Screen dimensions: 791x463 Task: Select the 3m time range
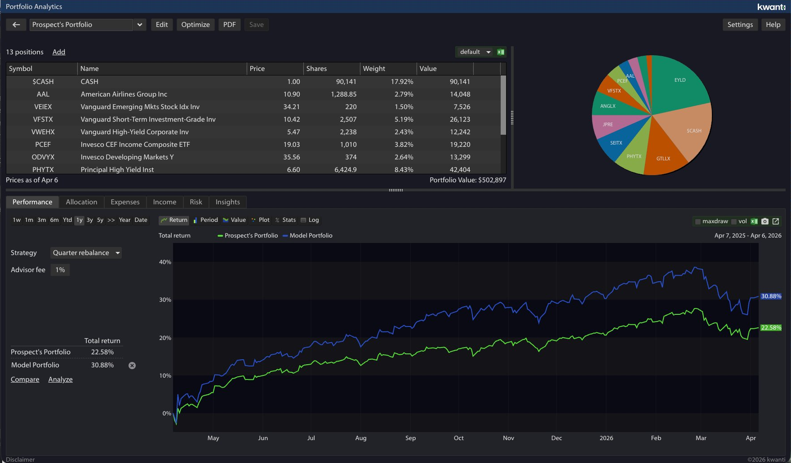click(42, 220)
